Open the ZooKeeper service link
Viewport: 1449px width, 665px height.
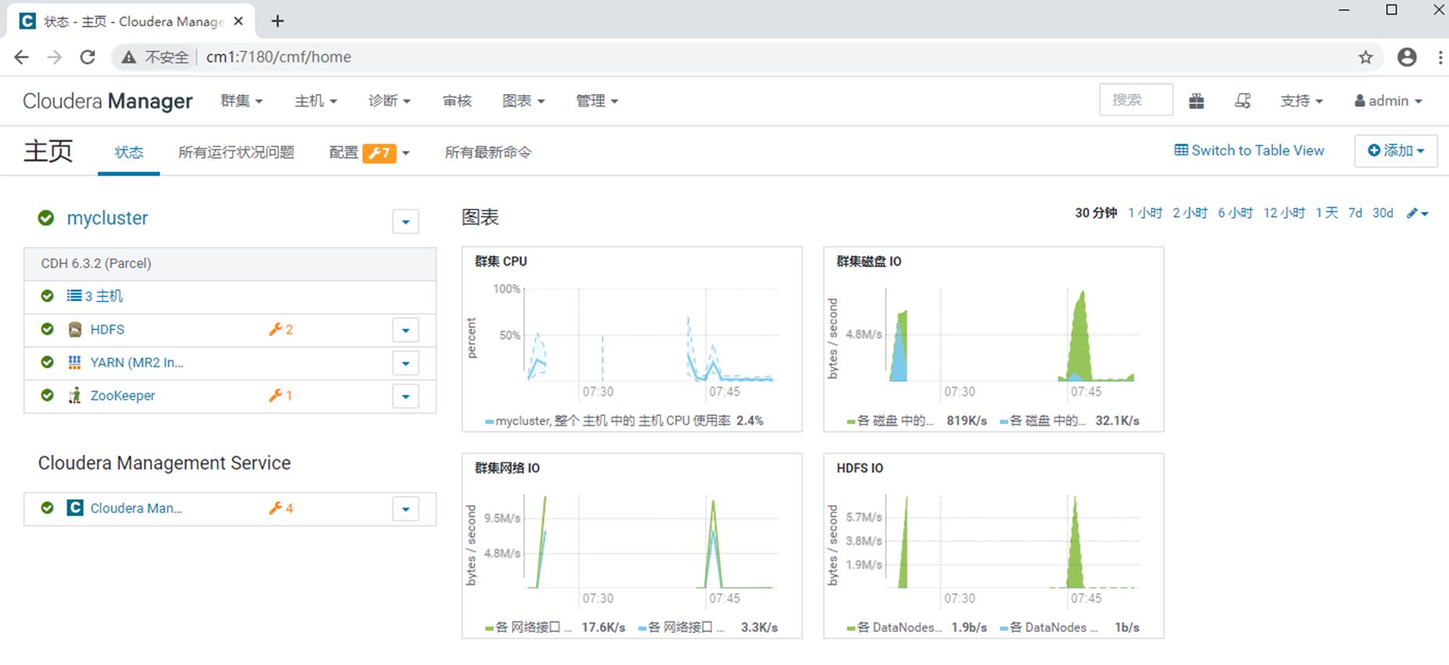coord(122,396)
